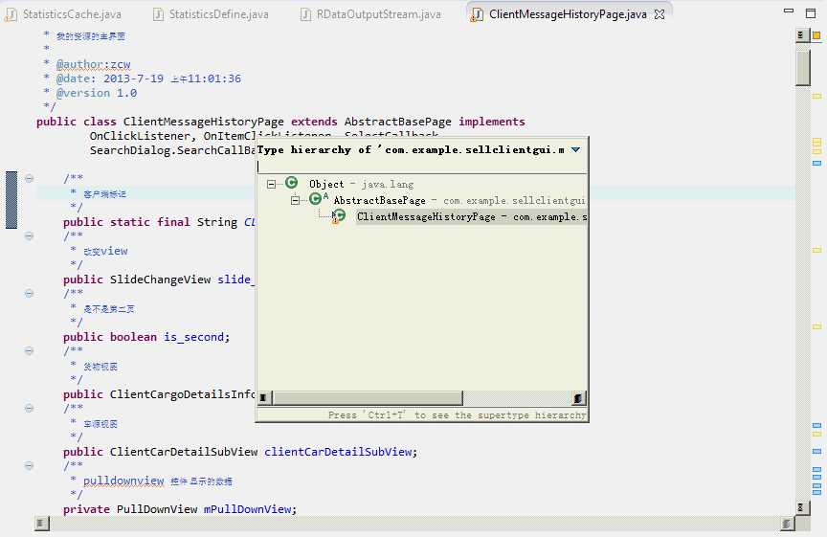Click the Object class icon
The width and height of the screenshot is (827, 537).
(291, 183)
